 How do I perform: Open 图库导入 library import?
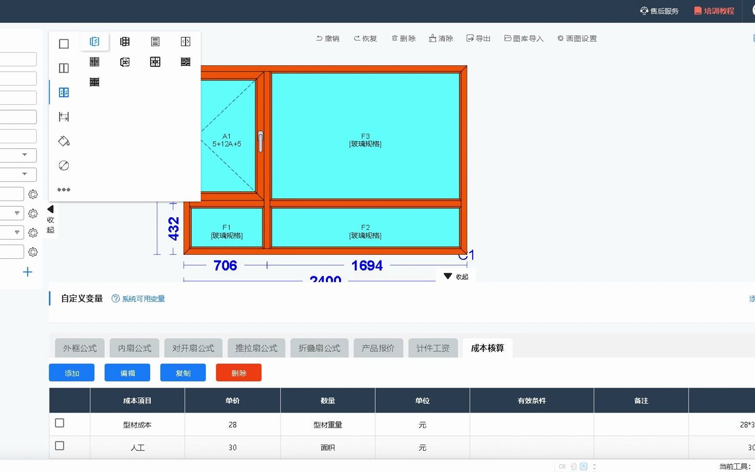[x=524, y=38]
